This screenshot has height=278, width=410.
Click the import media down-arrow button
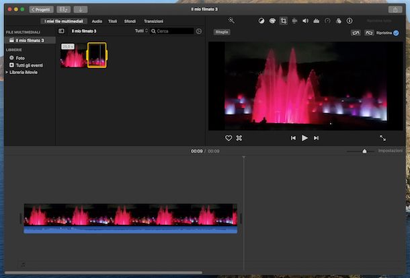click(81, 9)
